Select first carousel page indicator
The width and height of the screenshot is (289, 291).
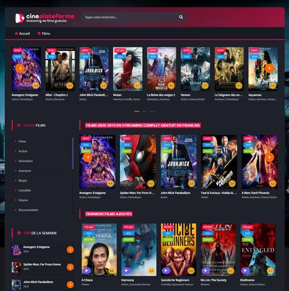[137, 111]
